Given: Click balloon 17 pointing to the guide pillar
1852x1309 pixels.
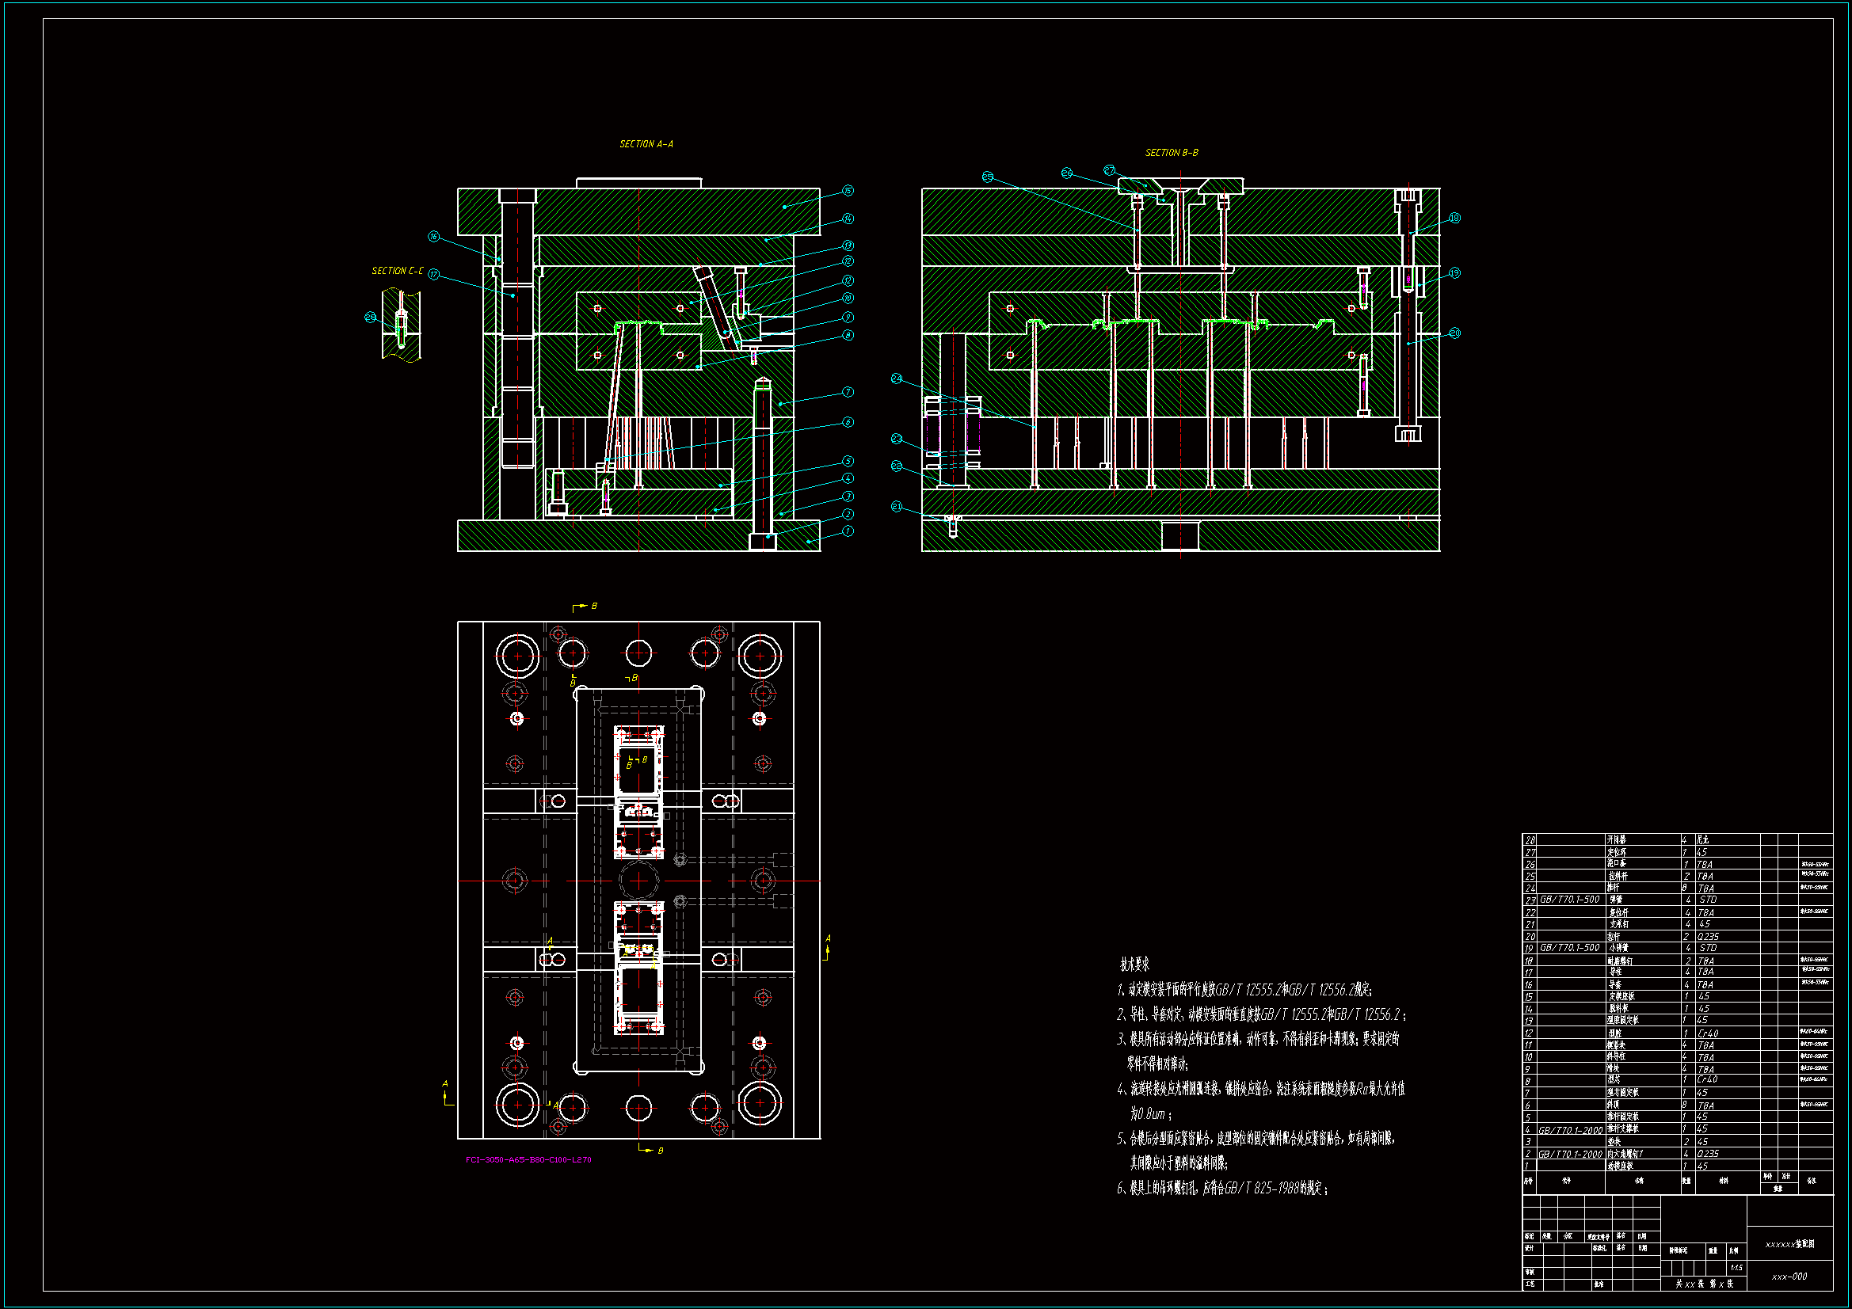Looking at the screenshot, I should click(434, 274).
